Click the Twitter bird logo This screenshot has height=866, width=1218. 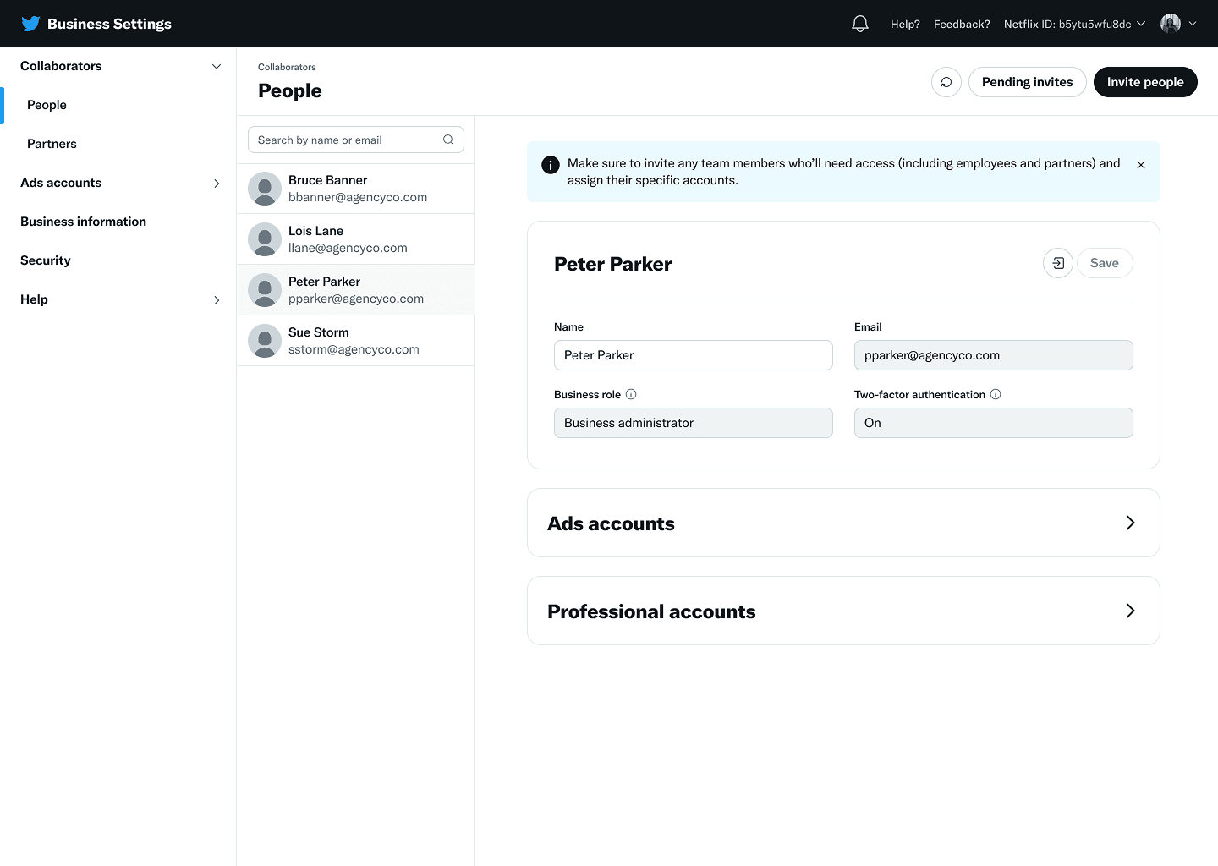point(30,23)
